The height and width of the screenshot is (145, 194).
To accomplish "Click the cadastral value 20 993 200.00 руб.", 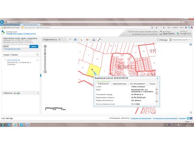I will (x=139, y=97).
